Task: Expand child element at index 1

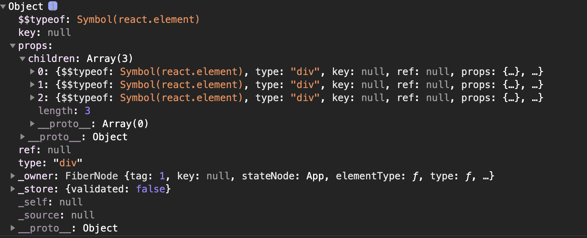Action: (x=32, y=84)
